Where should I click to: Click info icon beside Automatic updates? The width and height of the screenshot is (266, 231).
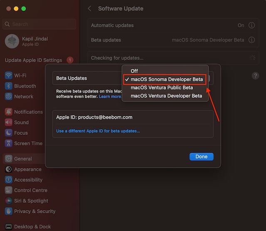coord(251,25)
